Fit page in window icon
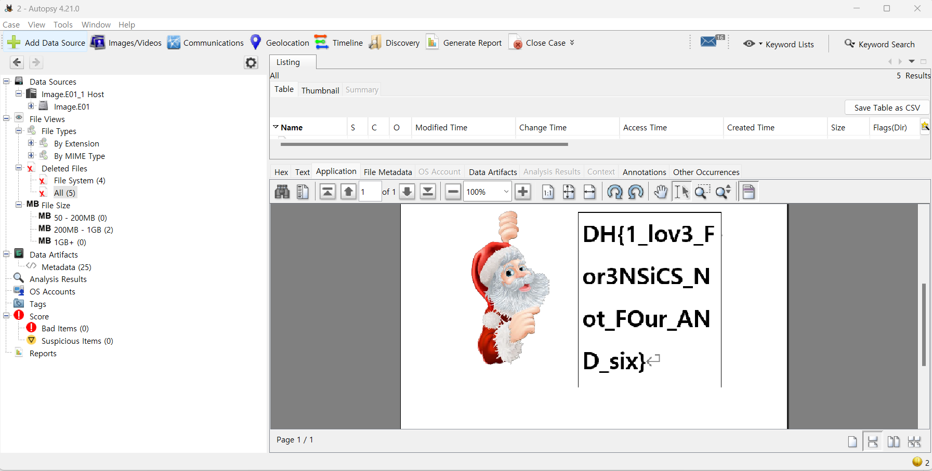Screen dimensions: 932x471 click(x=569, y=192)
